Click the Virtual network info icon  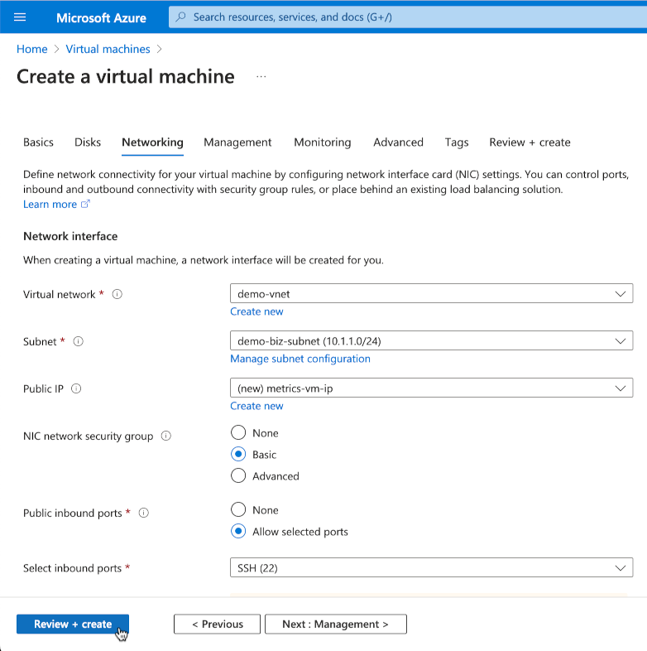pyautogui.click(x=117, y=294)
